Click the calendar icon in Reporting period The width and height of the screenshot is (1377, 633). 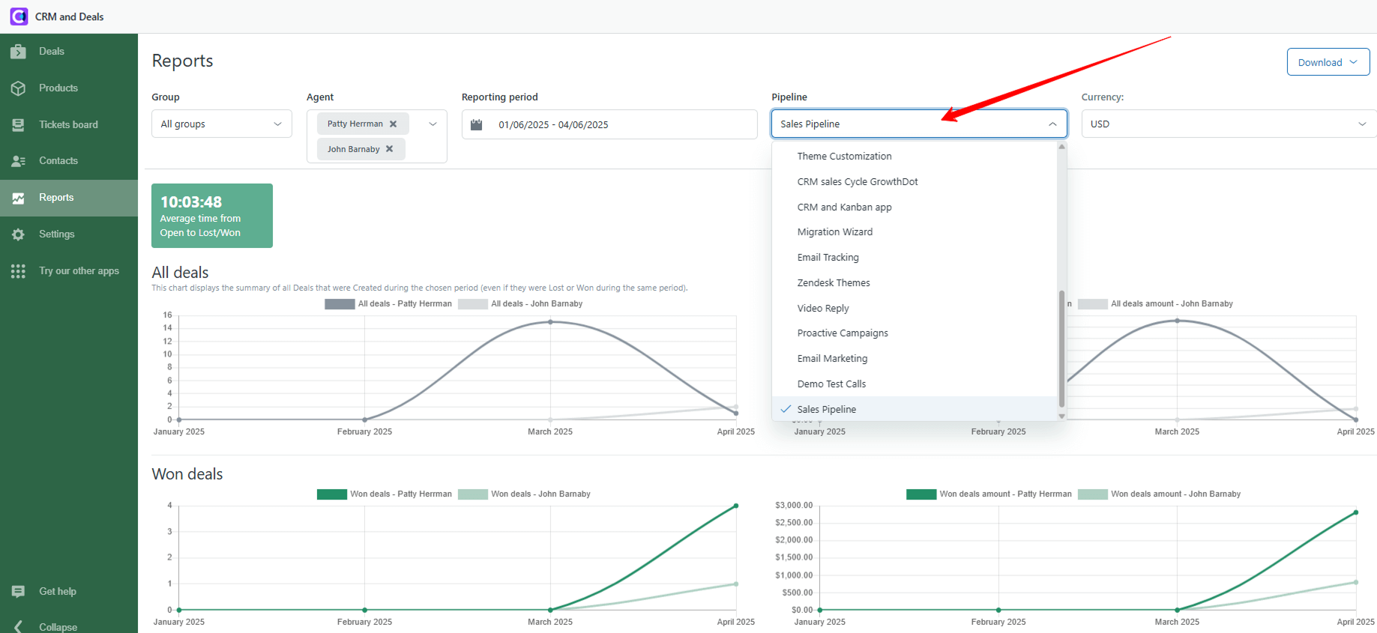[x=476, y=124]
